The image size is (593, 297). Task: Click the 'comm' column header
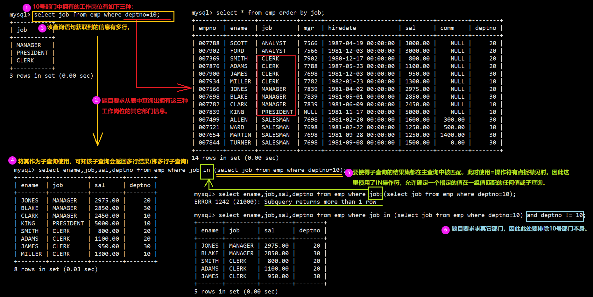coord(447,28)
